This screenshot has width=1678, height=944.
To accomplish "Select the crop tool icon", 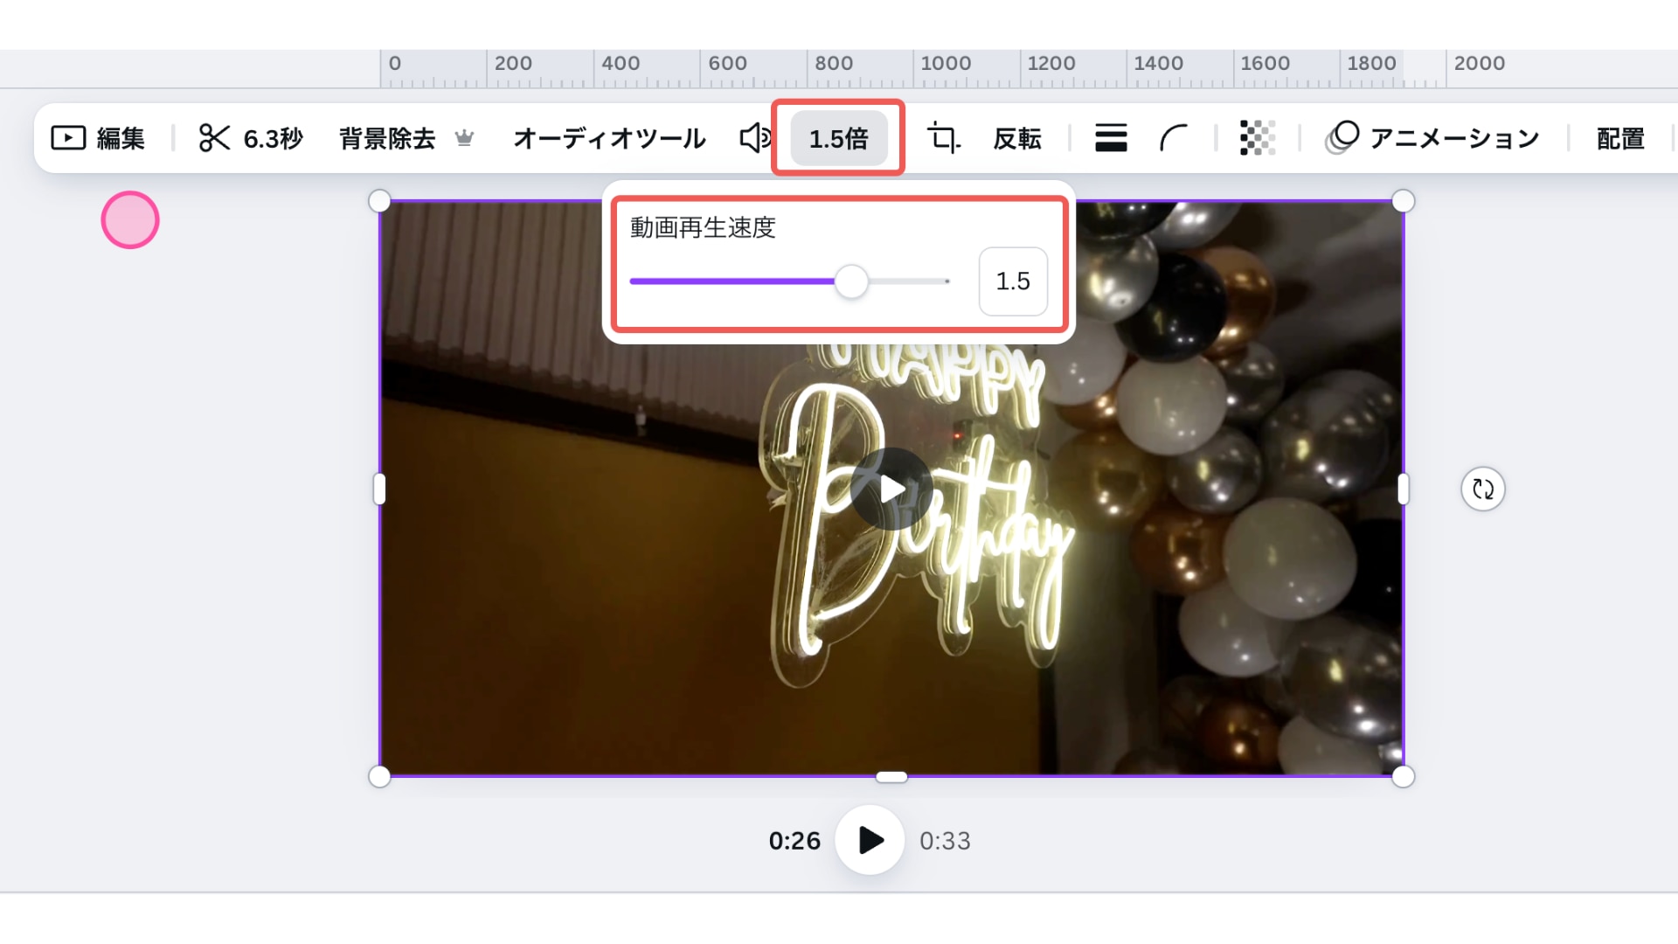I will [943, 138].
